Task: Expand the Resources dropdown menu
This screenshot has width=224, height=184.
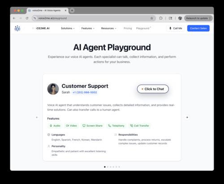Action: (x=108, y=28)
